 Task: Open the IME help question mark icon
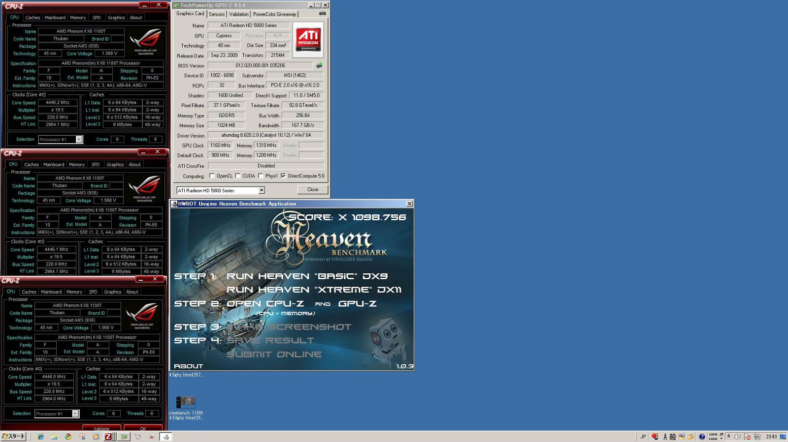point(702,437)
